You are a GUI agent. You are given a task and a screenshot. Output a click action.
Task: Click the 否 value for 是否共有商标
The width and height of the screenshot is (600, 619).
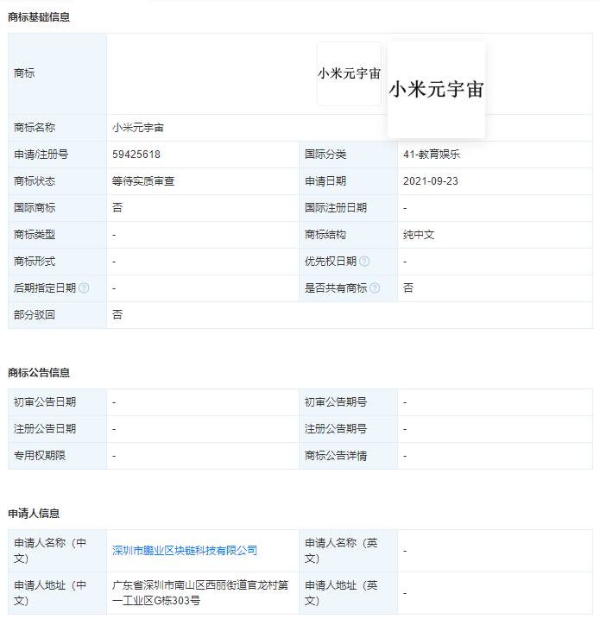(x=408, y=287)
